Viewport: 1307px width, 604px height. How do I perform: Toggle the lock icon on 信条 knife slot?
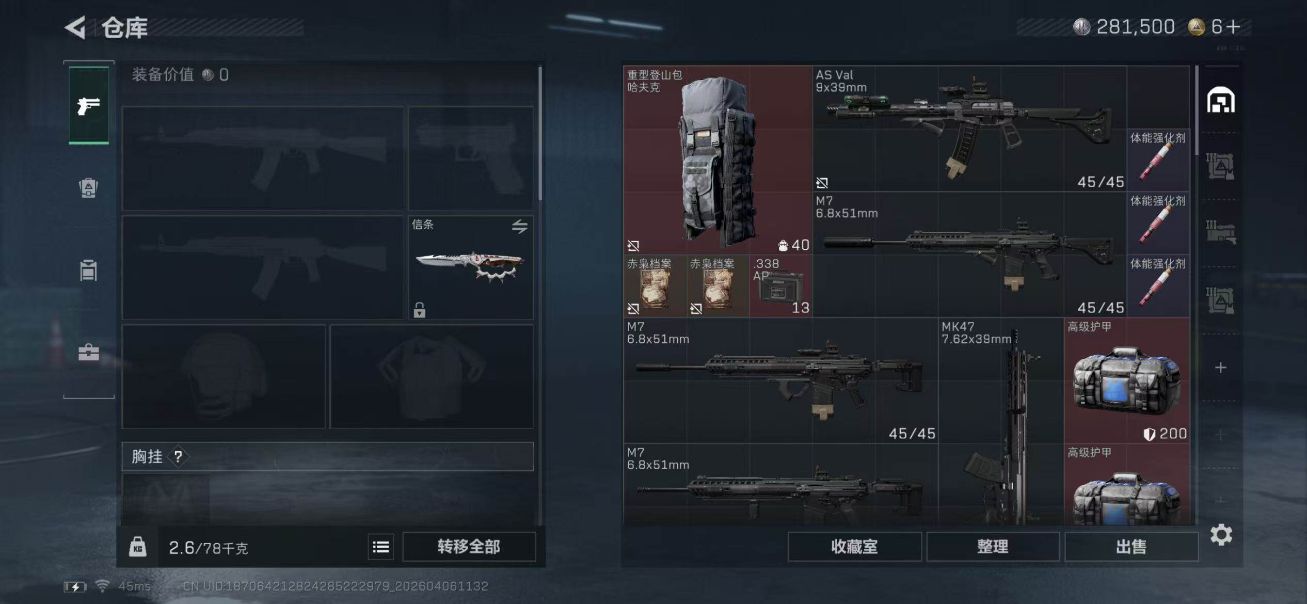coord(419,310)
